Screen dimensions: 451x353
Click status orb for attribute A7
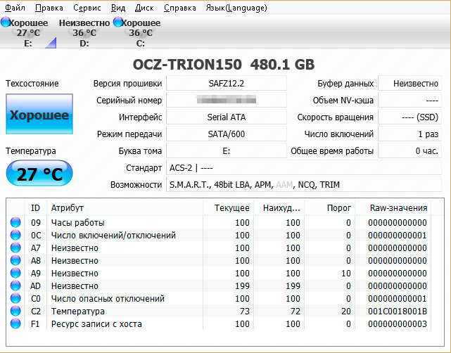click(15, 248)
